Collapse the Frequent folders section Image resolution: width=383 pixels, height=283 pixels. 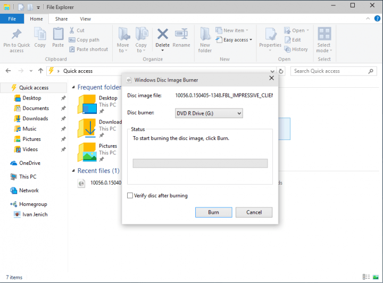click(x=73, y=87)
